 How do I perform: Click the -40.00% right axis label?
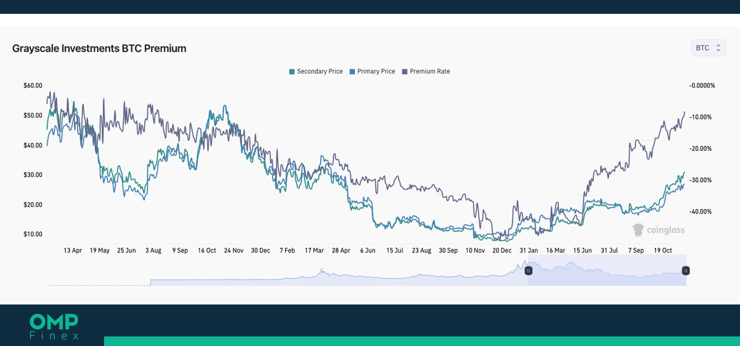click(x=700, y=211)
